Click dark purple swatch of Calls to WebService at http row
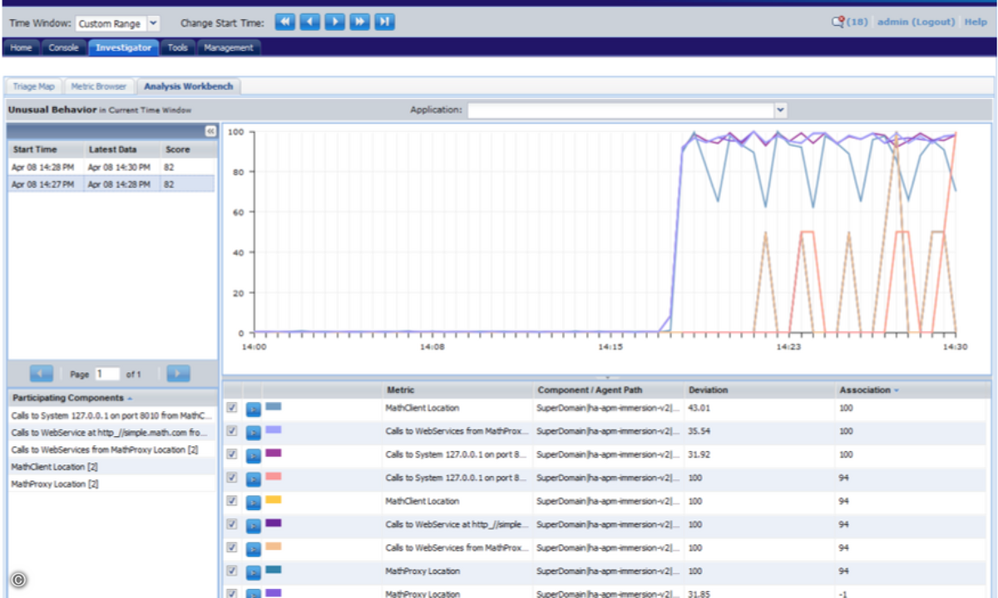This screenshot has width=998, height=598. (273, 523)
